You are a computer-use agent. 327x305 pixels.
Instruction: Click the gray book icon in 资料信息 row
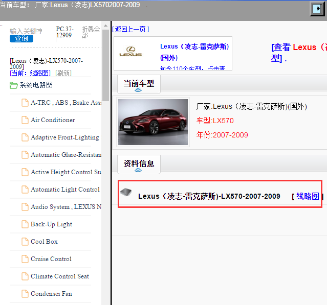[x=126, y=192]
